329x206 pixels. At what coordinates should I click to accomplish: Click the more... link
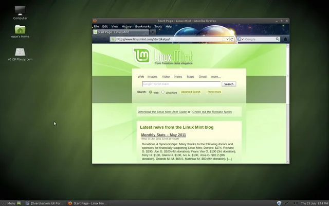tap(216, 77)
